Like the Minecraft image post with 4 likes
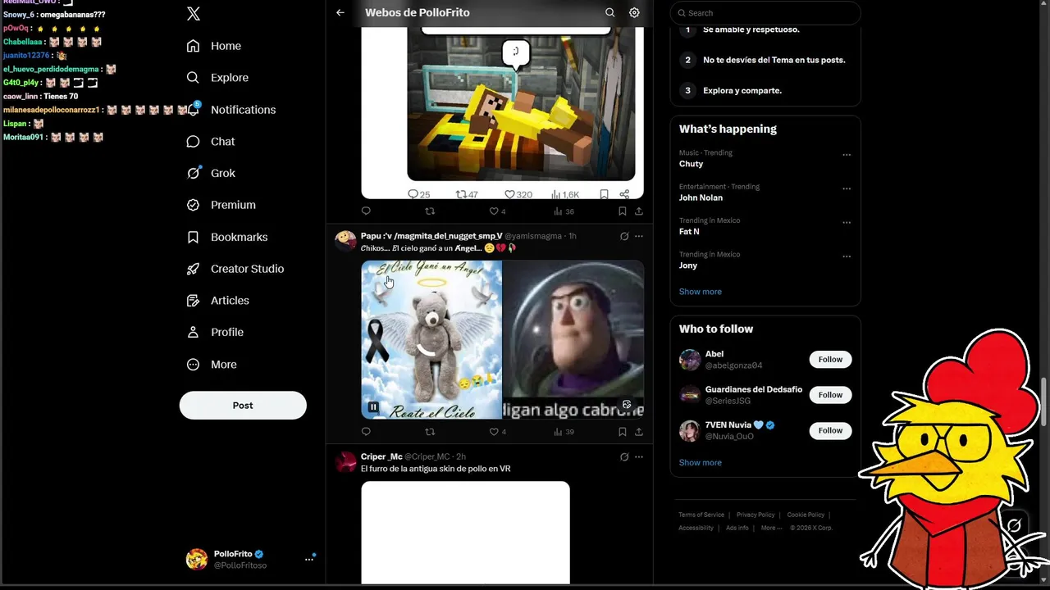Screen dimensions: 1050x590 (x=497, y=211)
